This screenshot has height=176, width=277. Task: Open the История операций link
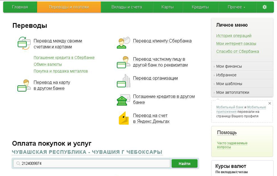(x=234, y=35)
